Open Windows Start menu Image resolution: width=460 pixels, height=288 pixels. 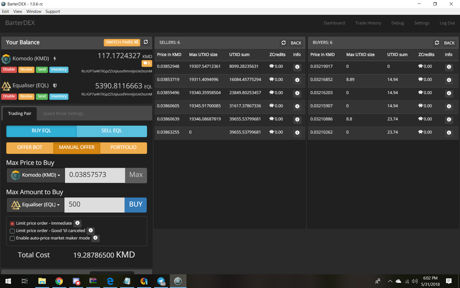[x=8, y=281]
